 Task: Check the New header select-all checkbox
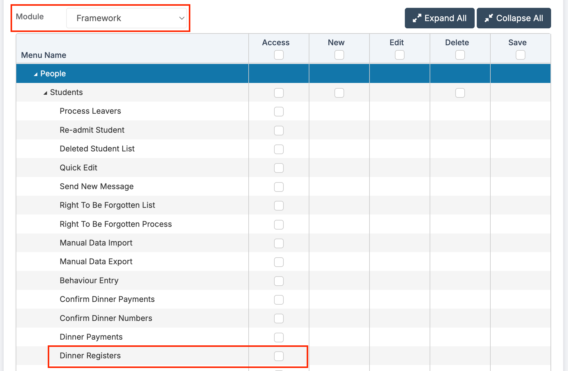point(339,55)
